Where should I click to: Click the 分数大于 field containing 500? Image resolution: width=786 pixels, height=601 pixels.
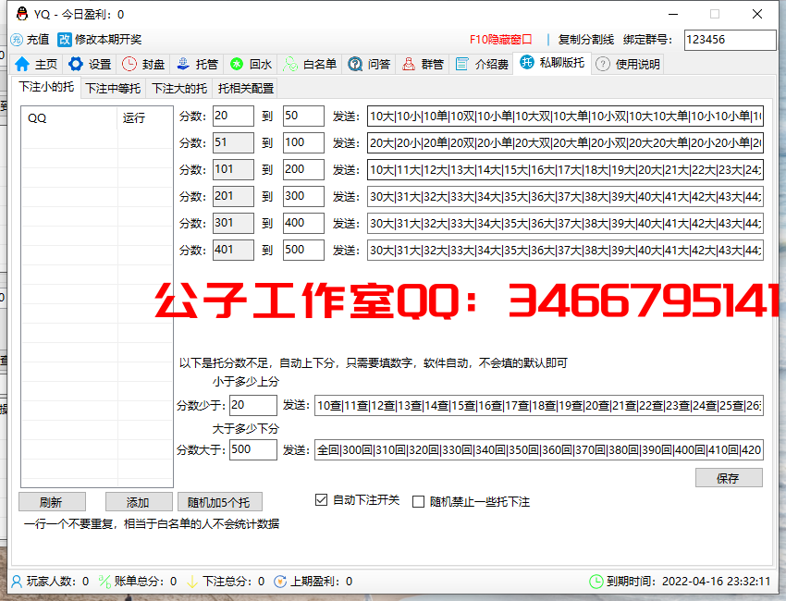(253, 449)
